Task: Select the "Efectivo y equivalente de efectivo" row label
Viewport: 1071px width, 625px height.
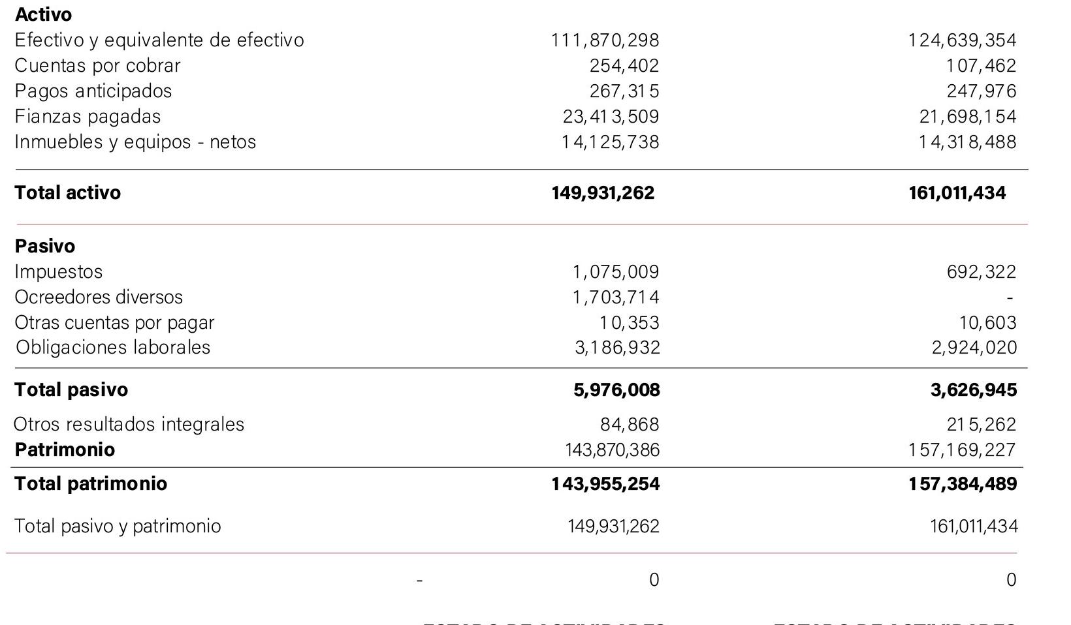Action: point(159,40)
